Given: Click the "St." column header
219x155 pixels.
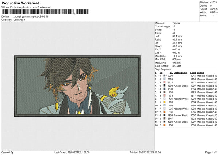Looking at the screenshot, I should pos(171,73).
